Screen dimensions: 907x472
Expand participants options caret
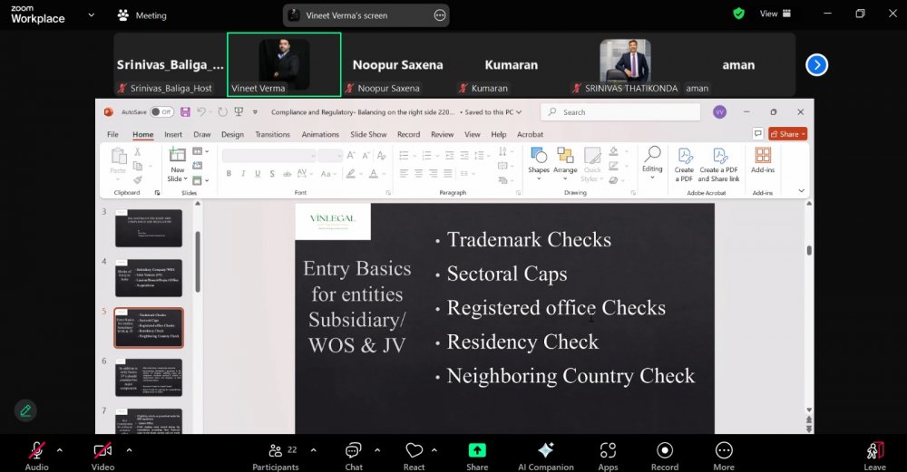314,449
